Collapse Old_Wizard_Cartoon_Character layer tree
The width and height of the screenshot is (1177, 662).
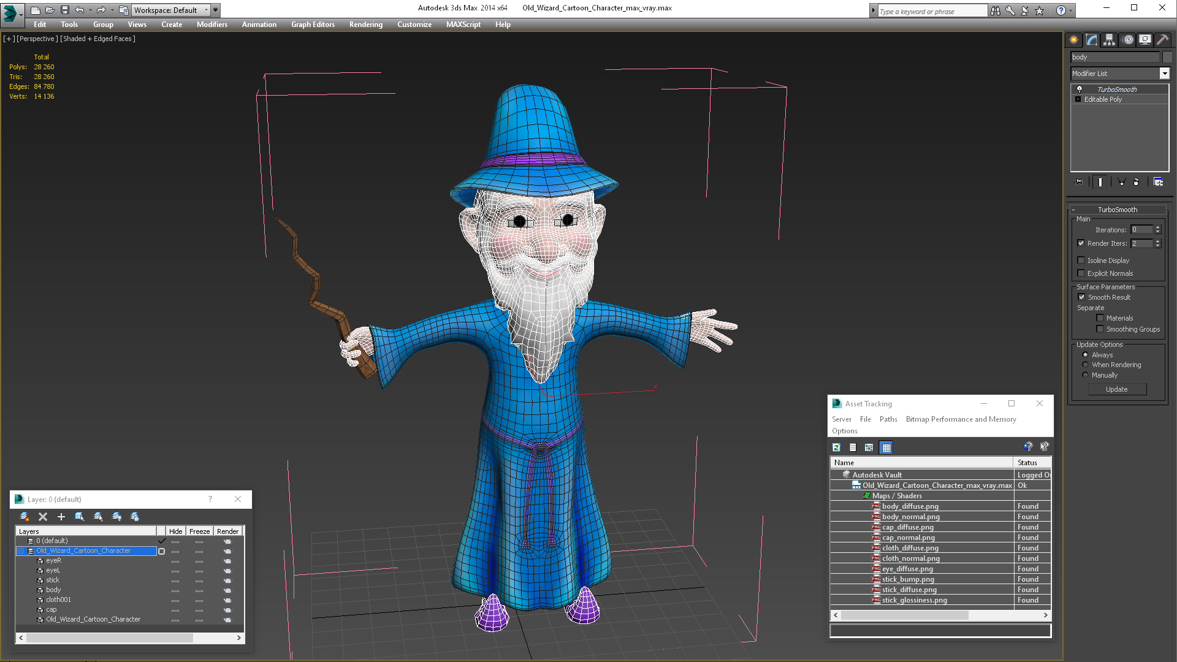[20, 551]
